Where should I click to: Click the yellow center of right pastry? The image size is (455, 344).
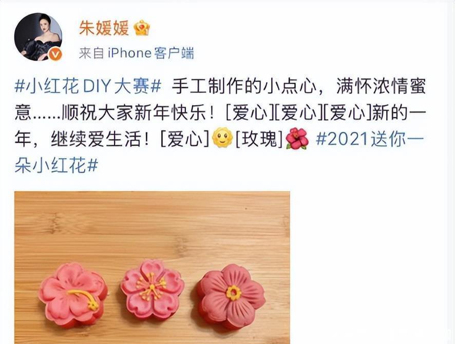[234, 293]
